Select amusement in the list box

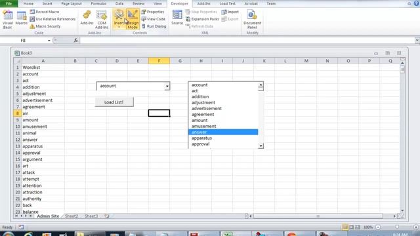point(223,126)
